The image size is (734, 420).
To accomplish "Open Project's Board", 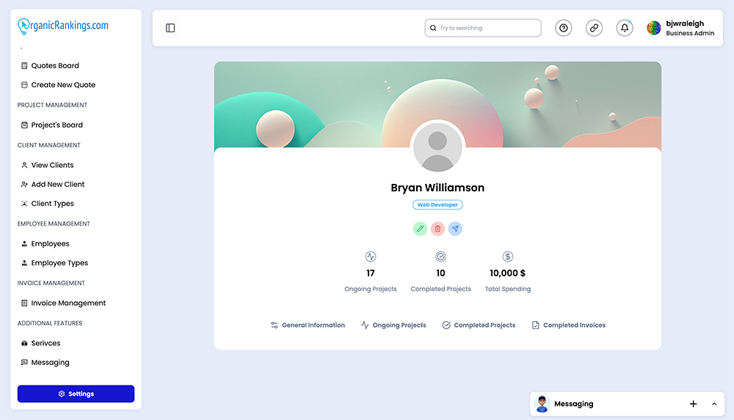I will click(52, 125).
